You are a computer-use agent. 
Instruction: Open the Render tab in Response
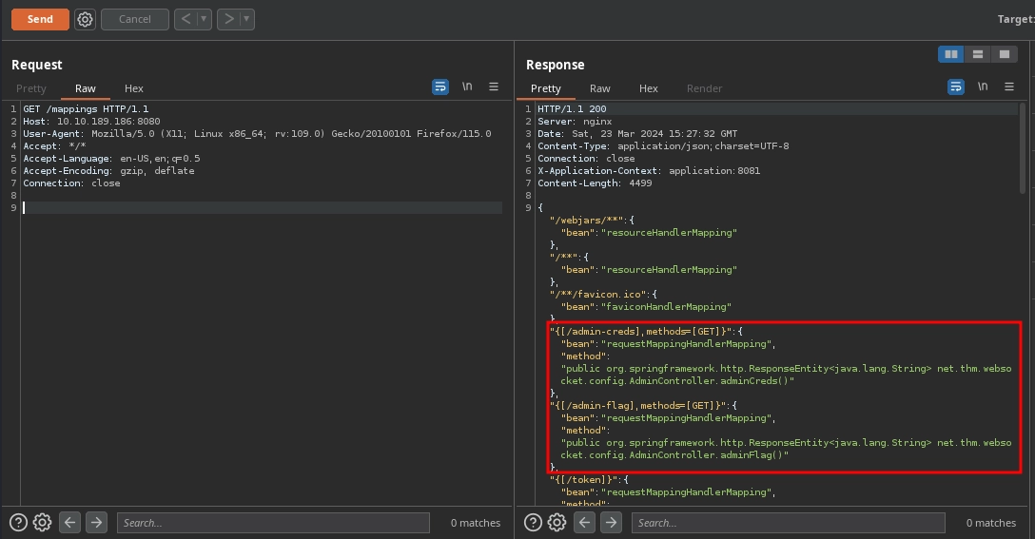coord(704,88)
